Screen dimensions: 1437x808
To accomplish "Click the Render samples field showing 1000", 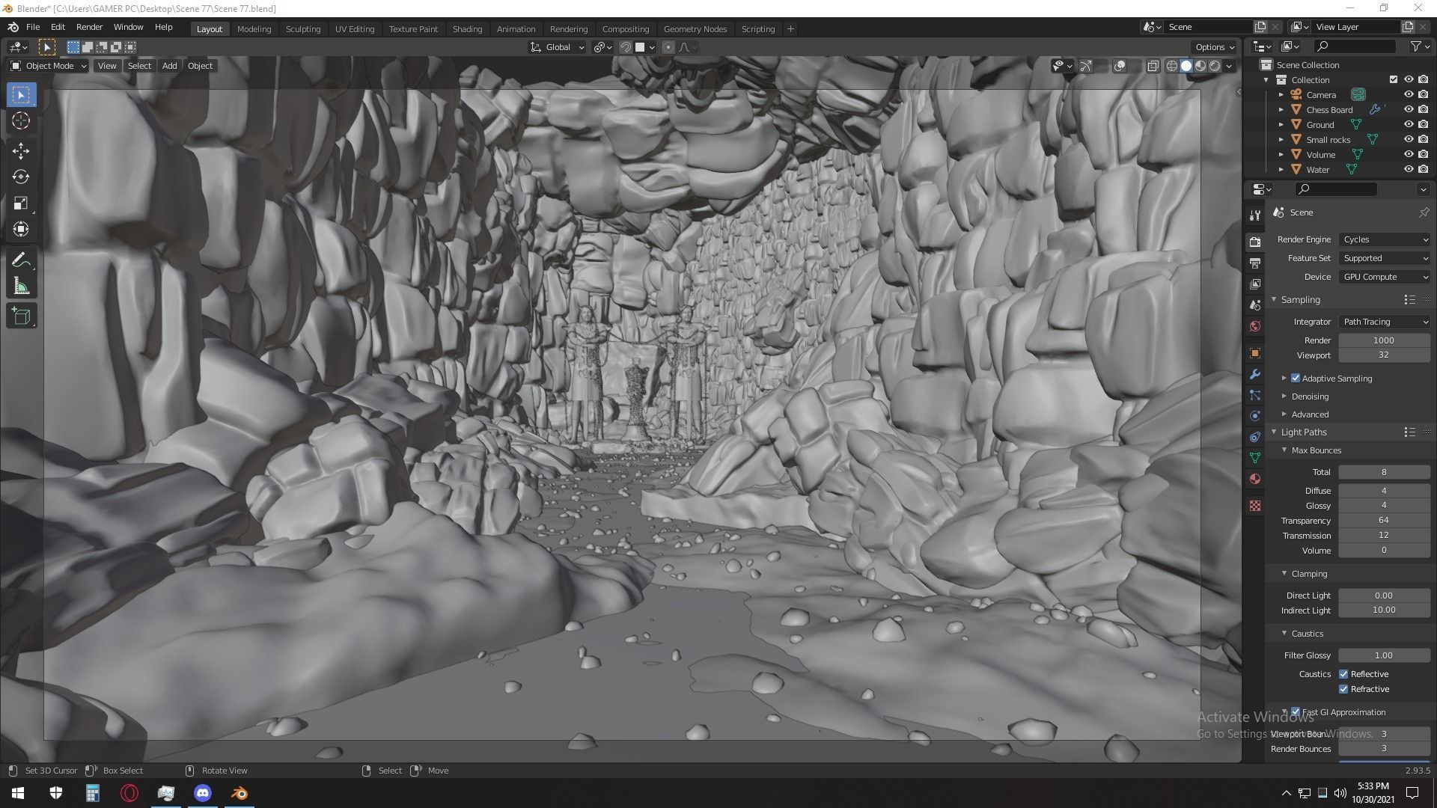I will click(1383, 340).
